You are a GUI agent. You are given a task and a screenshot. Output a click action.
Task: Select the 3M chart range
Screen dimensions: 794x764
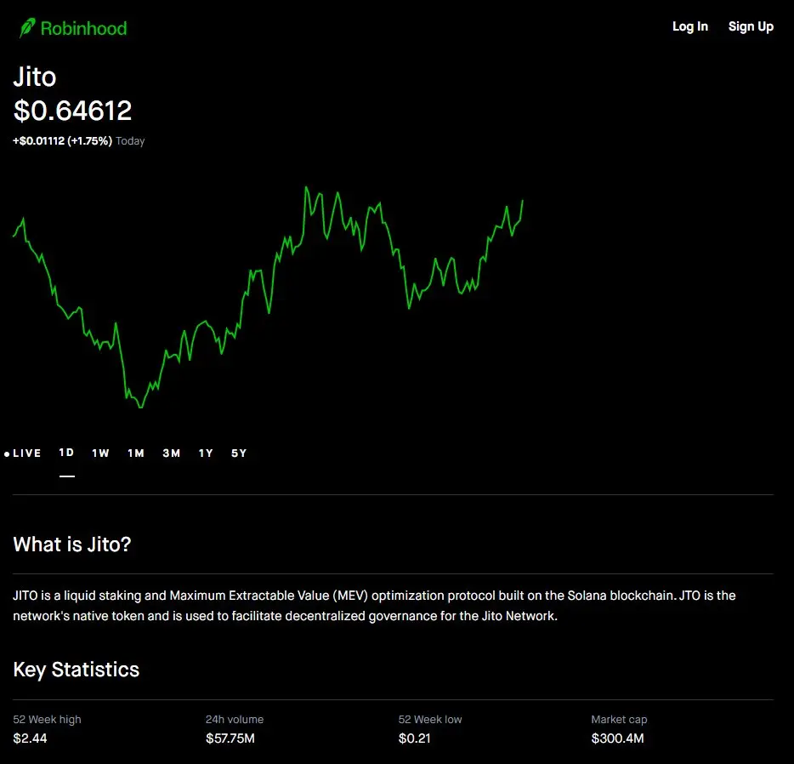tap(172, 453)
